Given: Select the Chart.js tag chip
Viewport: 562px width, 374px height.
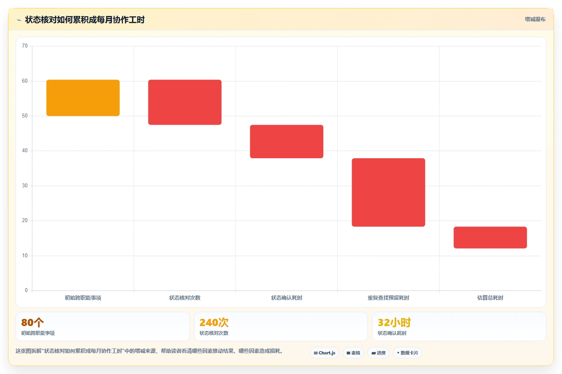Looking at the screenshot, I should [x=325, y=353].
